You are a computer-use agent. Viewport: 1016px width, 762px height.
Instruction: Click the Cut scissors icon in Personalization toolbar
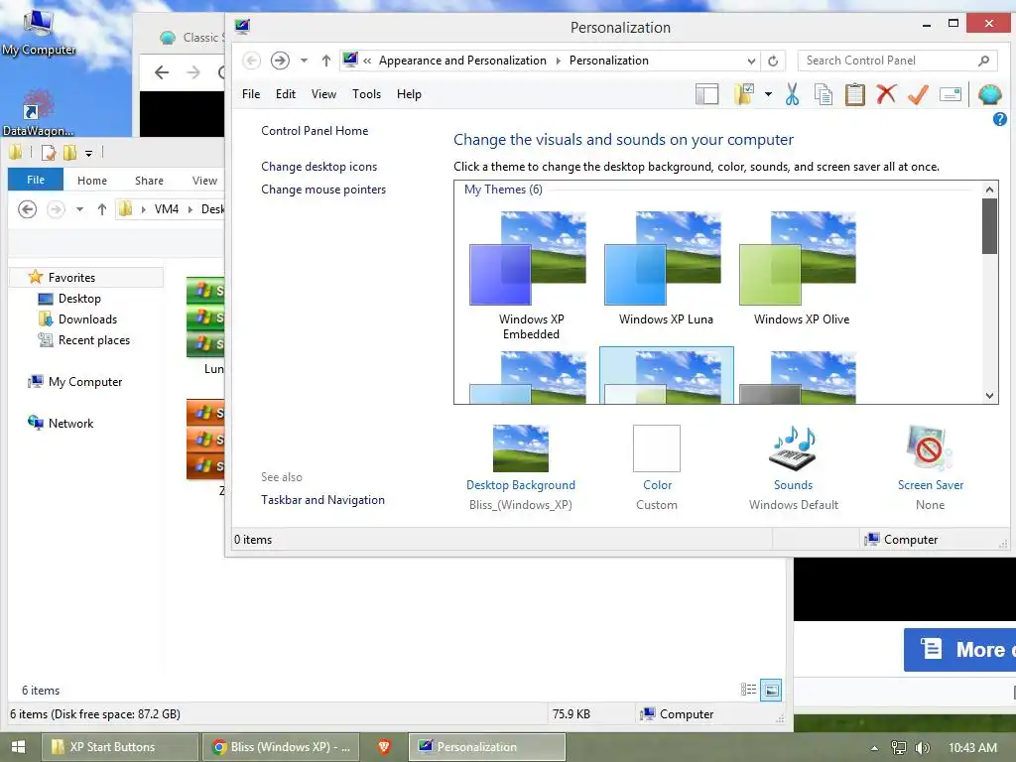[792, 94]
